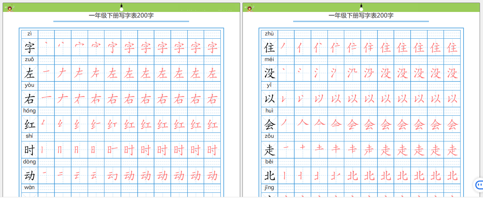Click the black model character 左
Image resolution: width=483 pixels, height=198 pixels.
tap(29, 73)
